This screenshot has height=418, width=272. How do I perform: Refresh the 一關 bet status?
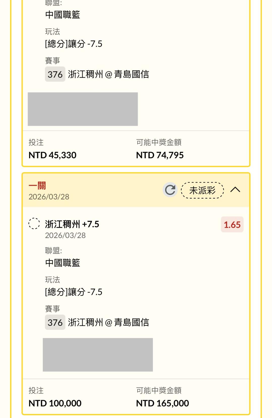(x=170, y=190)
